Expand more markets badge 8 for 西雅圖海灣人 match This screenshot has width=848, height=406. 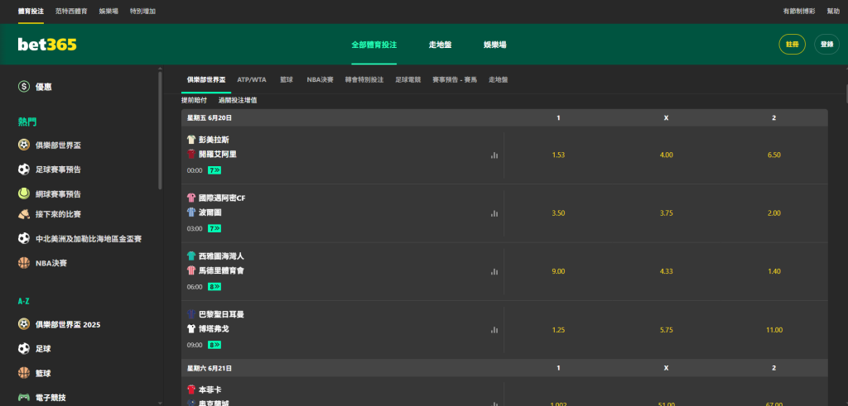pyautogui.click(x=214, y=287)
